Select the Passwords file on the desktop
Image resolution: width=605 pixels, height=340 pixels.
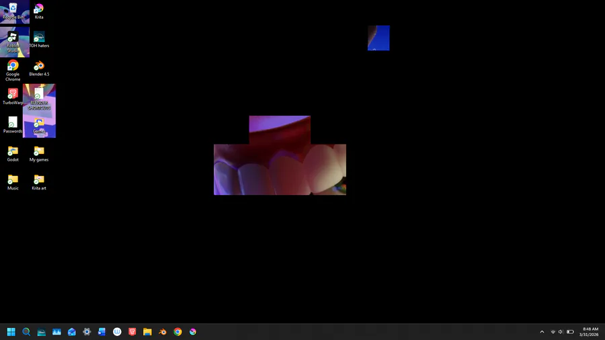click(13, 125)
